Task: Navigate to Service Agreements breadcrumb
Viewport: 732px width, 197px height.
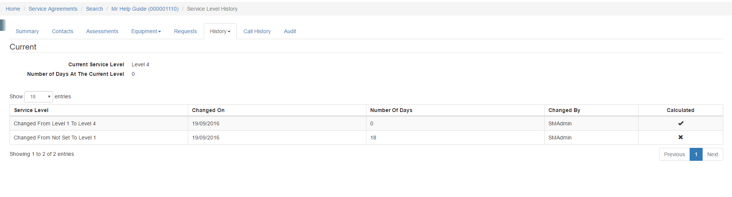Action: click(53, 9)
